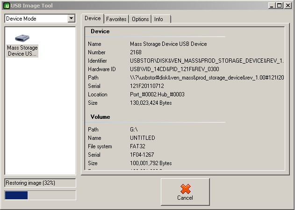
Task: Maximize the USB Image Tool window
Action: (280, 6)
